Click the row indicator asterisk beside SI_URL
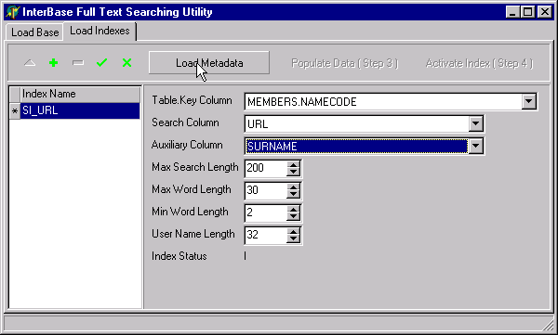The image size is (558, 335). coord(15,111)
